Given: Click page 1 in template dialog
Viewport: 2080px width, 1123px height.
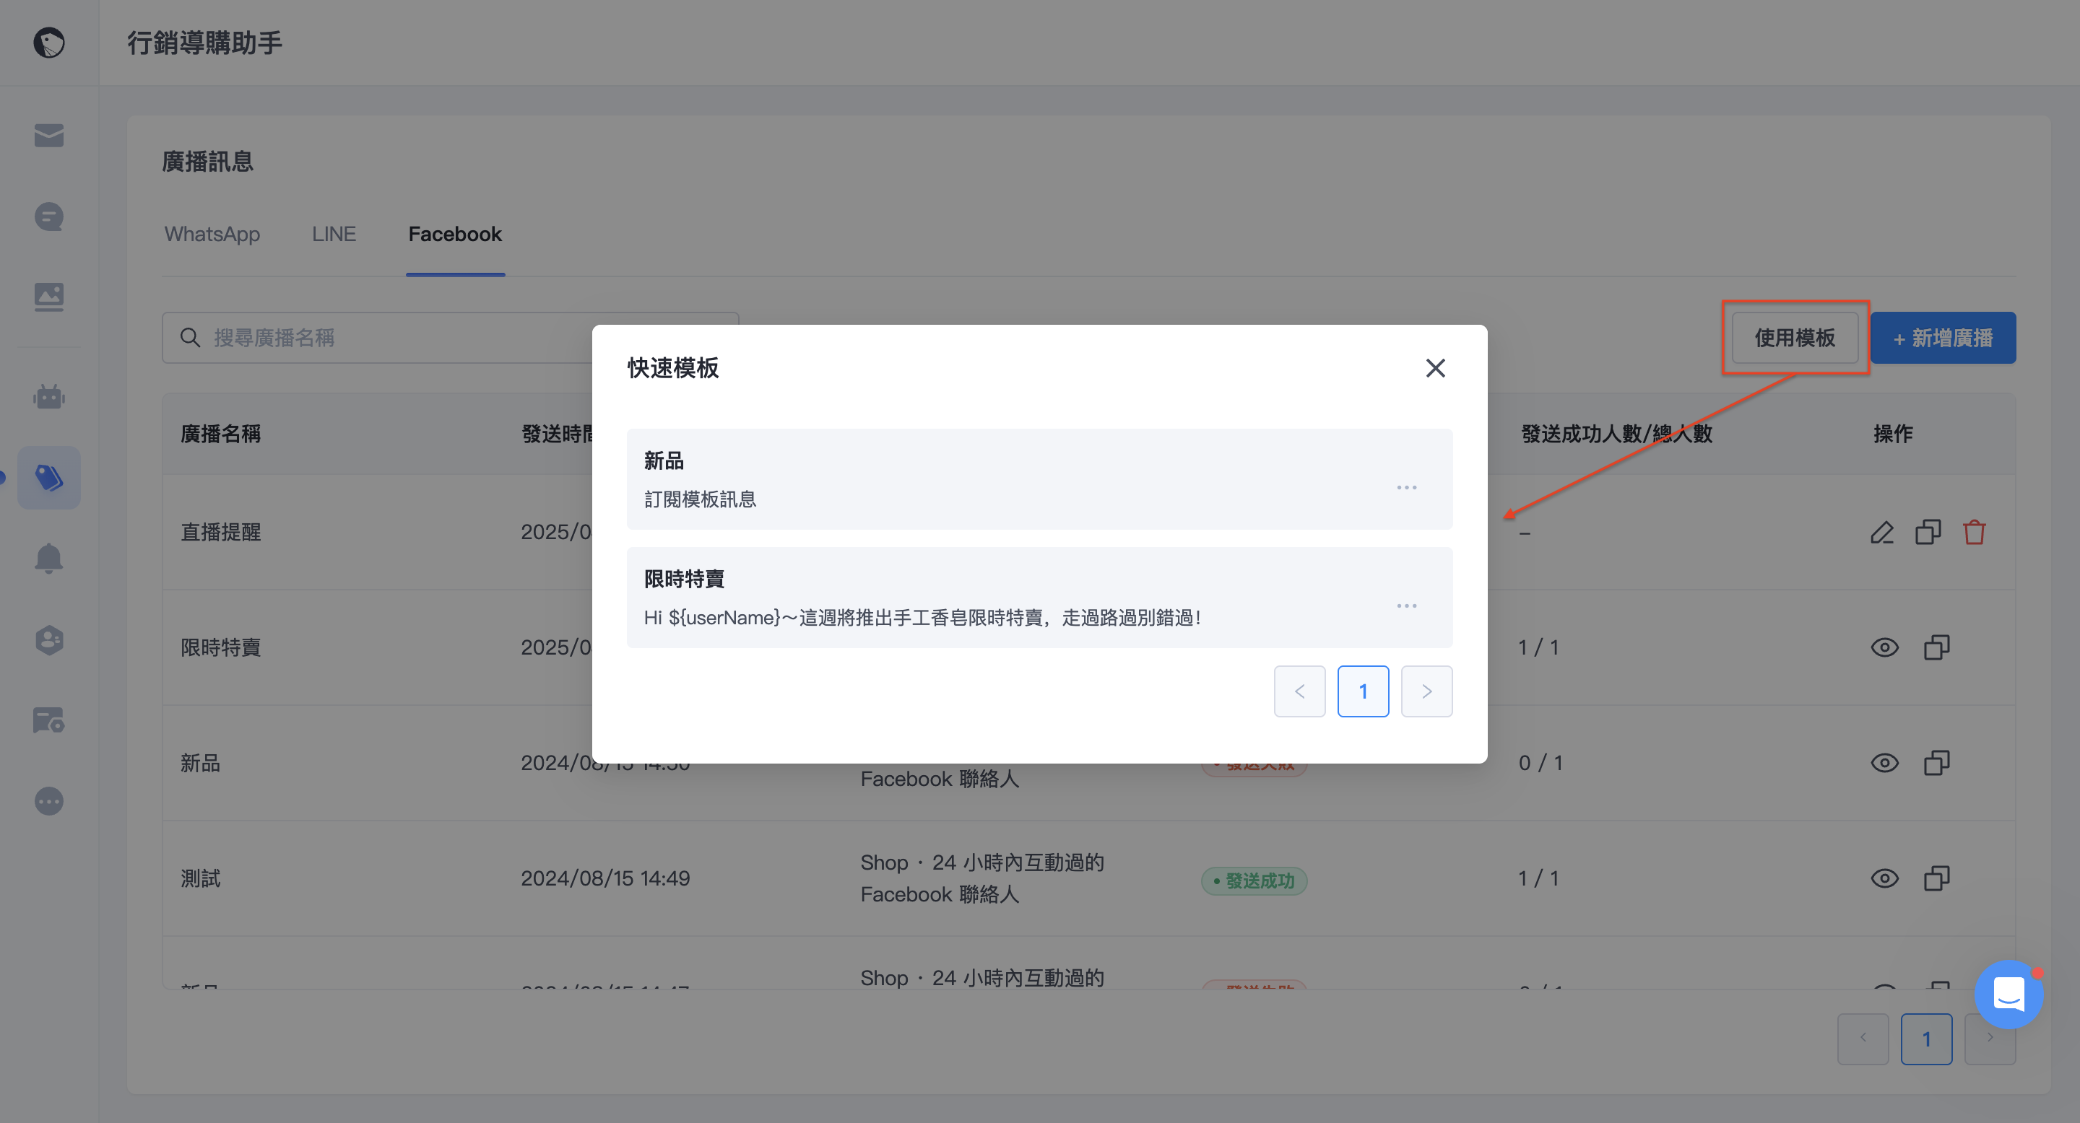Looking at the screenshot, I should point(1363,691).
